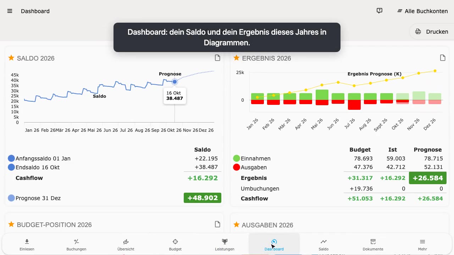Select the Budget target icon tab

[x=175, y=244]
